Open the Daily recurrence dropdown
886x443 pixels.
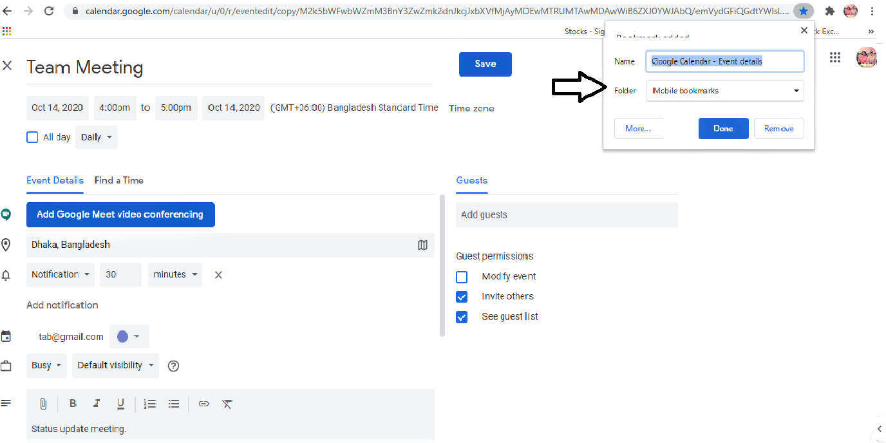97,137
